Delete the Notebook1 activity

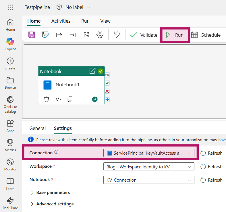tap(47, 99)
